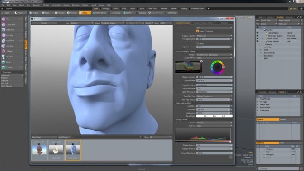Image resolution: width=304 pixels, height=171 pixels.
Task: Select the Edge Slice tool icon
Action: point(3,30)
